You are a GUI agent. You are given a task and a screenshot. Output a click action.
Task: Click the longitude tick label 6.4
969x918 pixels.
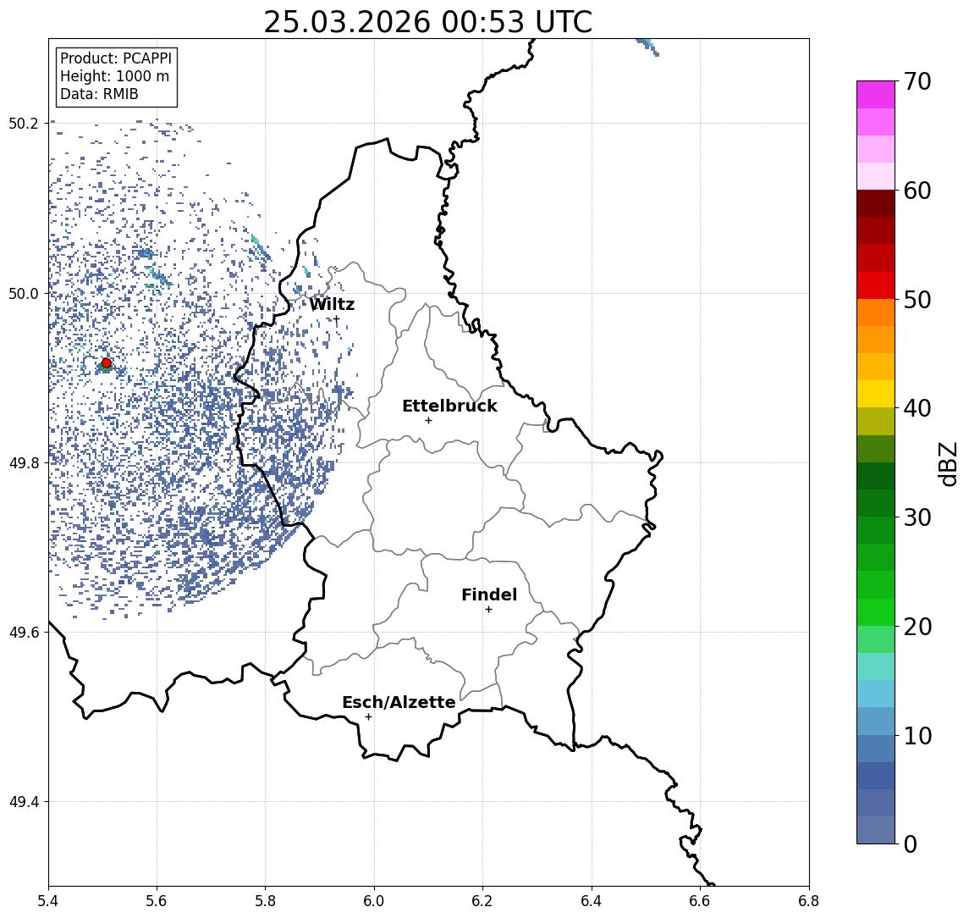coord(592,901)
